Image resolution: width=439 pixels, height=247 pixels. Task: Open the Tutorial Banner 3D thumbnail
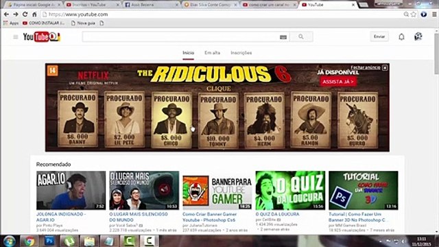click(x=363, y=191)
